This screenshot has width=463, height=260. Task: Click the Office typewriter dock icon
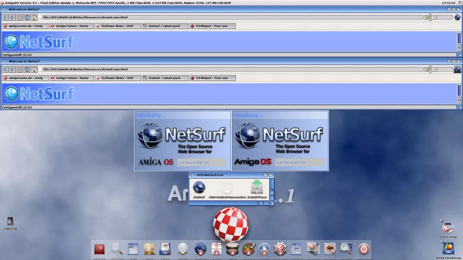[x=232, y=249]
